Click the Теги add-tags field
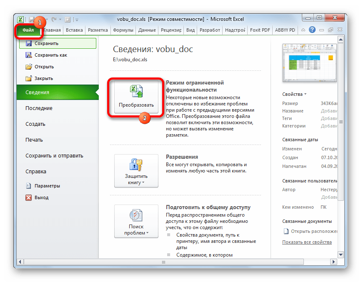This screenshot has width=361, height=282. 329,118
